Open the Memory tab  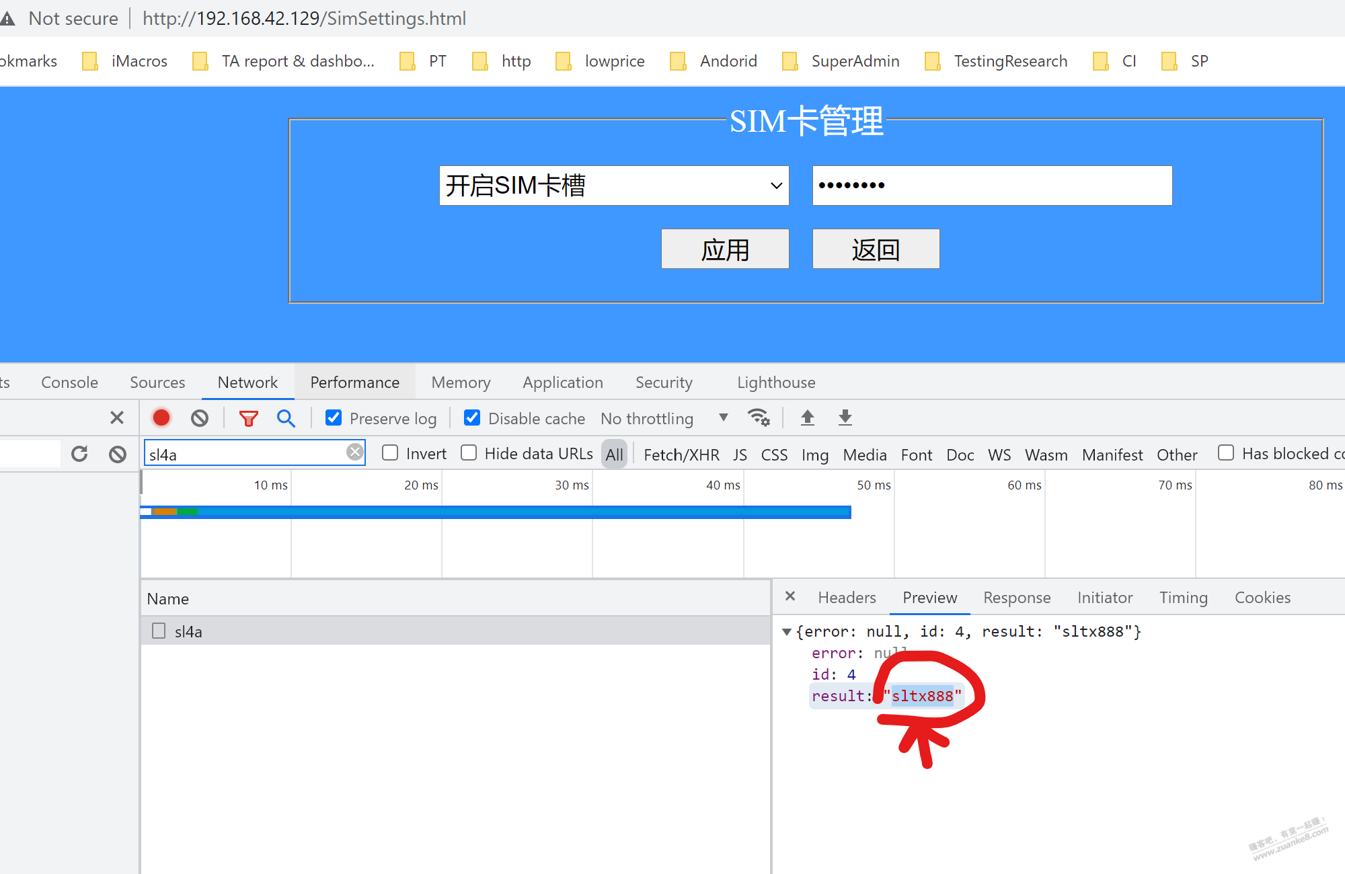click(461, 382)
